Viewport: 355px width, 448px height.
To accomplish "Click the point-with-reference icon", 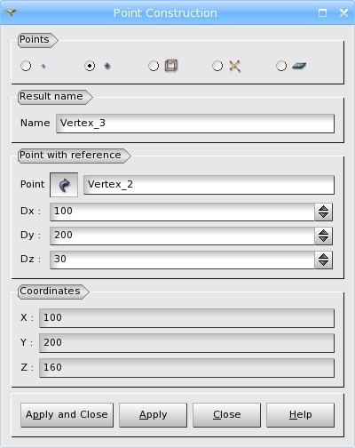I will point(107,66).
